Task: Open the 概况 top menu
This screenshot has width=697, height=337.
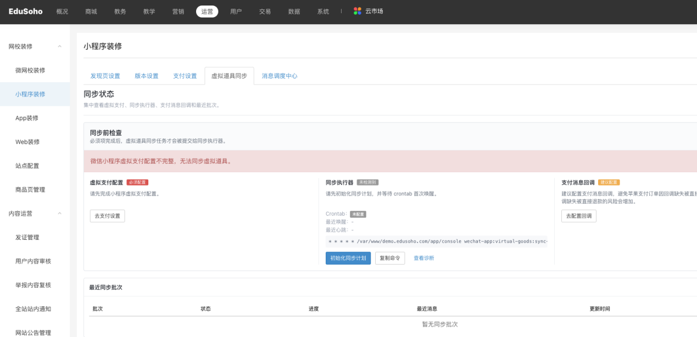Action: pyautogui.click(x=62, y=12)
